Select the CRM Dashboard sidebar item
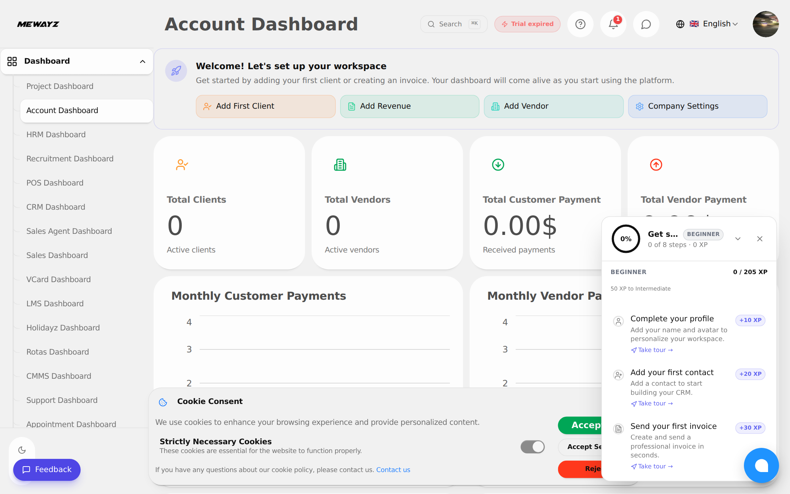Screen dimensions: 790x494 coord(56,207)
